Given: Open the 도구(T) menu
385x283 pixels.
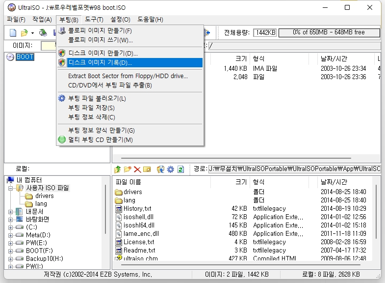Looking at the screenshot, I should (94, 20).
